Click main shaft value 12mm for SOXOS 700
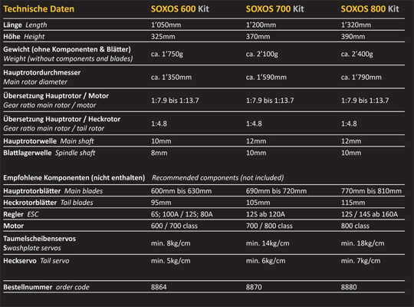This screenshot has width=414, height=307. [256, 141]
